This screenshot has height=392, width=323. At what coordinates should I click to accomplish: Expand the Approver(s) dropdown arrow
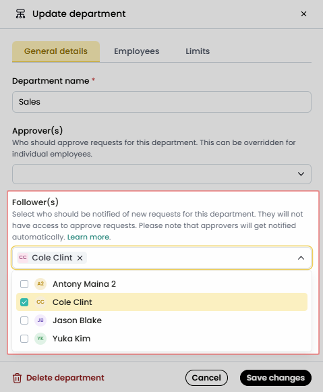301,174
